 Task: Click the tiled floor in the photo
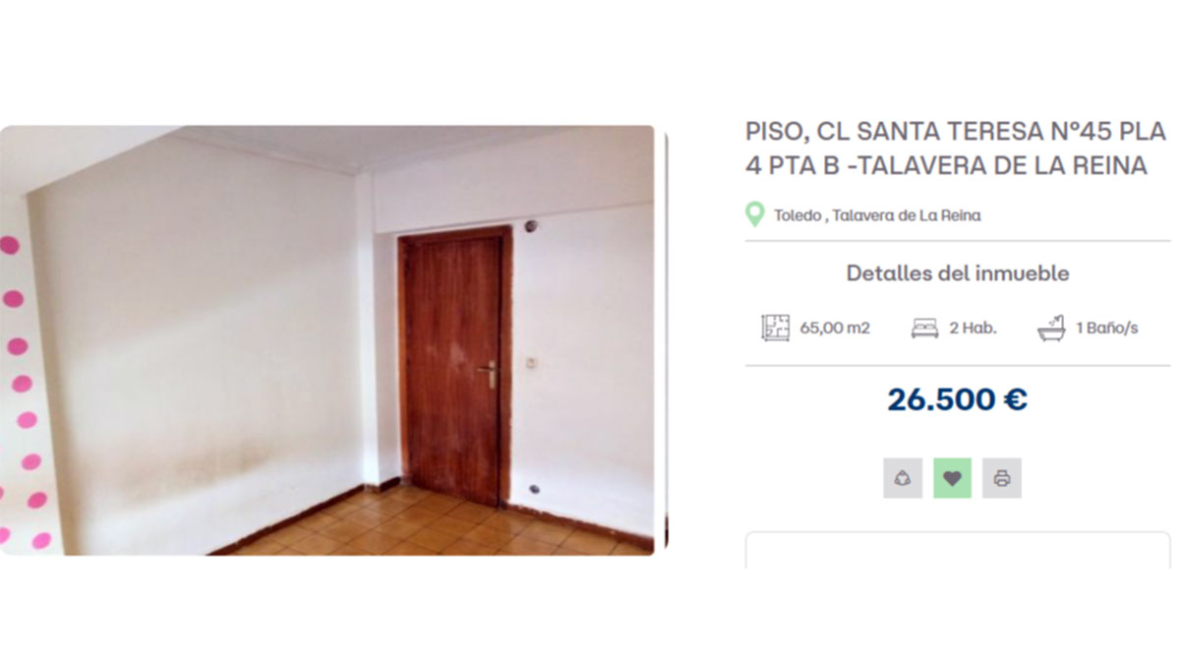[x=433, y=523]
